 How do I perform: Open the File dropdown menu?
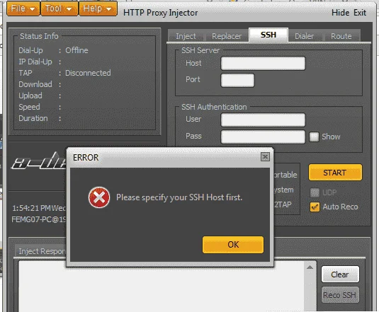coord(23,8)
